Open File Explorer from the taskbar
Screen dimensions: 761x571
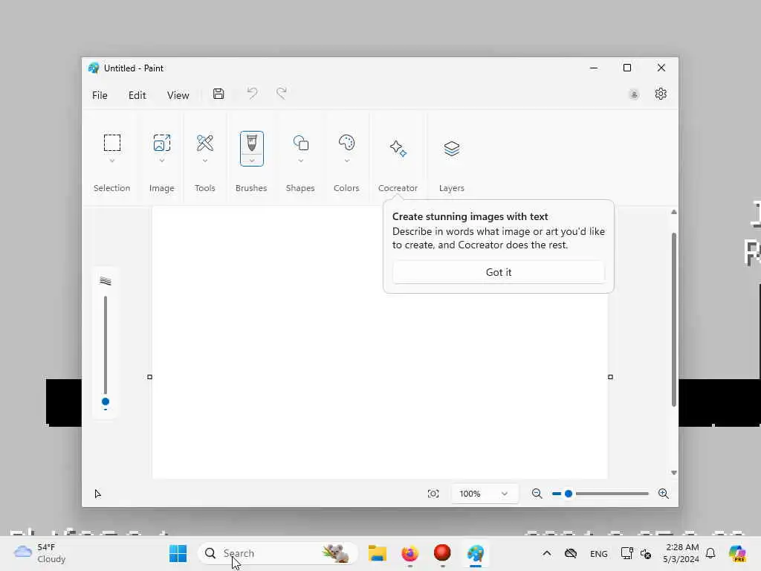[377, 553]
